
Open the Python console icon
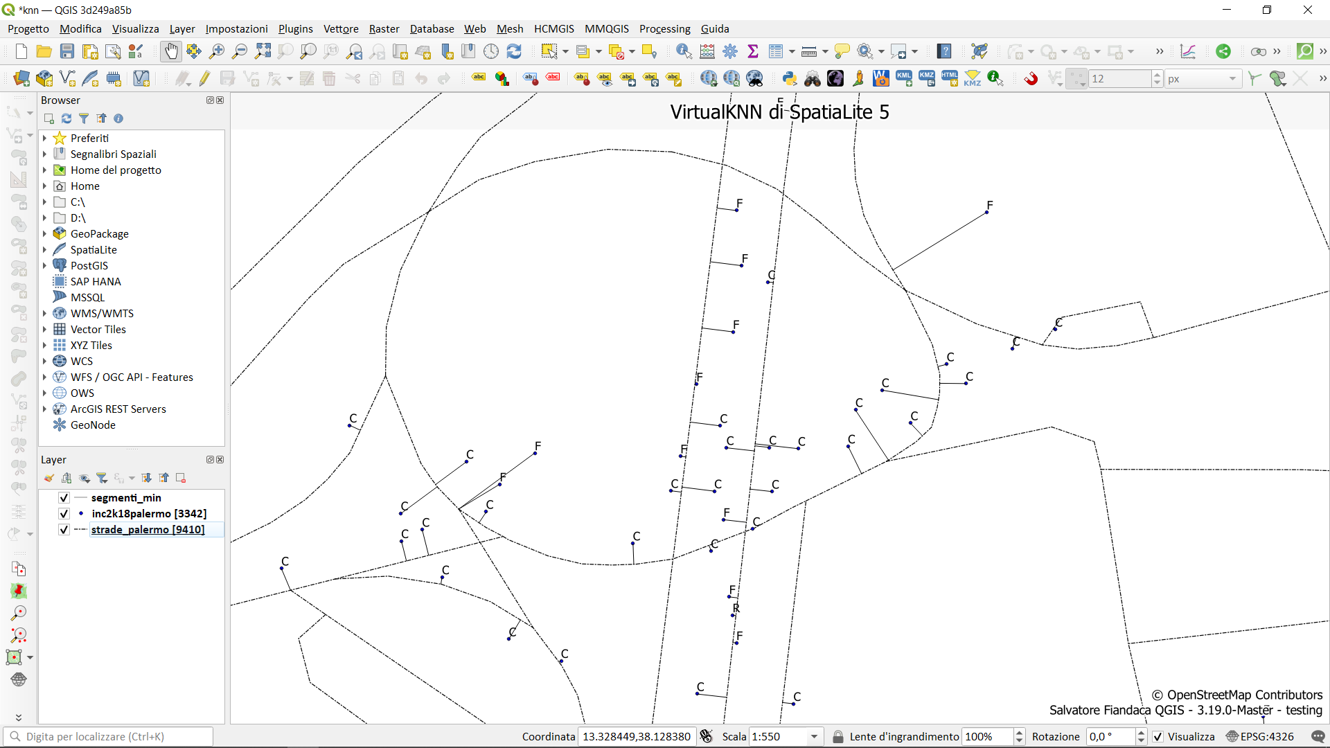coord(789,79)
